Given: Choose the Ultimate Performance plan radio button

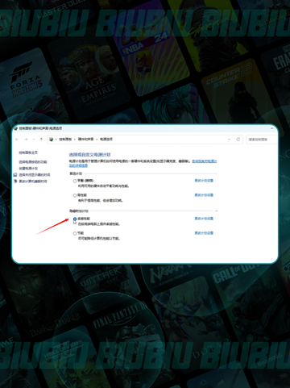Looking at the screenshot, I should [x=75, y=219].
